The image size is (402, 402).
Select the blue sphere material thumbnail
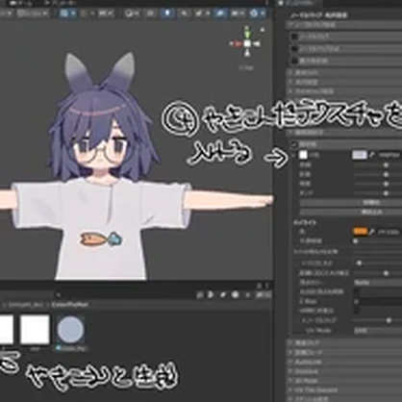[70, 329]
